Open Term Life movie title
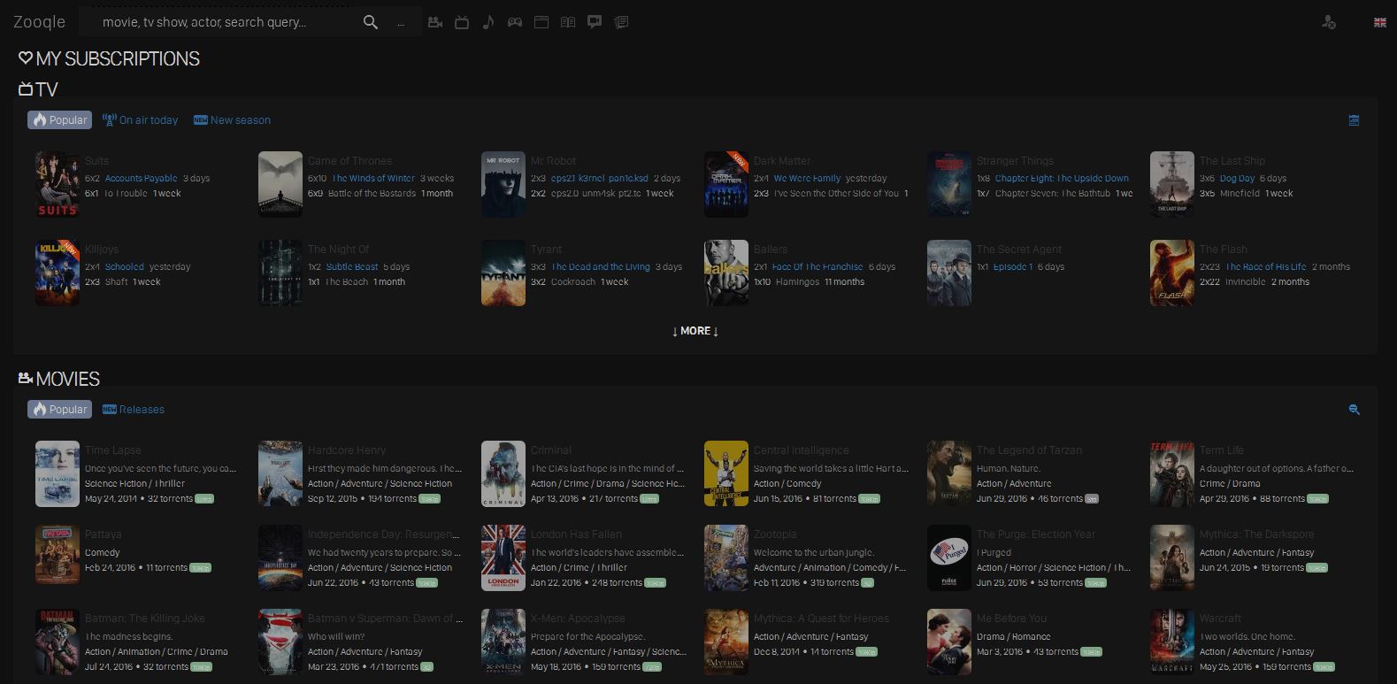Image resolution: width=1397 pixels, height=684 pixels. point(1221,450)
